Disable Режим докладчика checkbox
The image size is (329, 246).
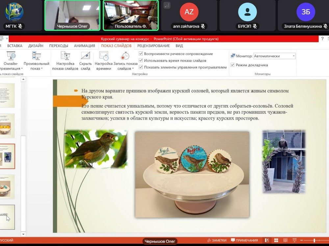pos(233,65)
